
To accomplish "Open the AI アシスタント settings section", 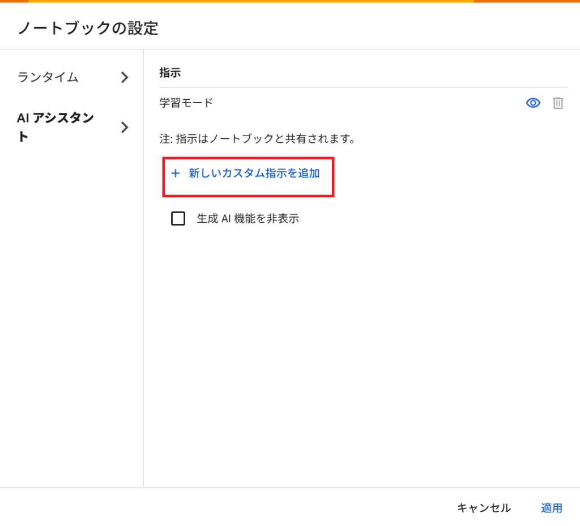I will point(72,128).
